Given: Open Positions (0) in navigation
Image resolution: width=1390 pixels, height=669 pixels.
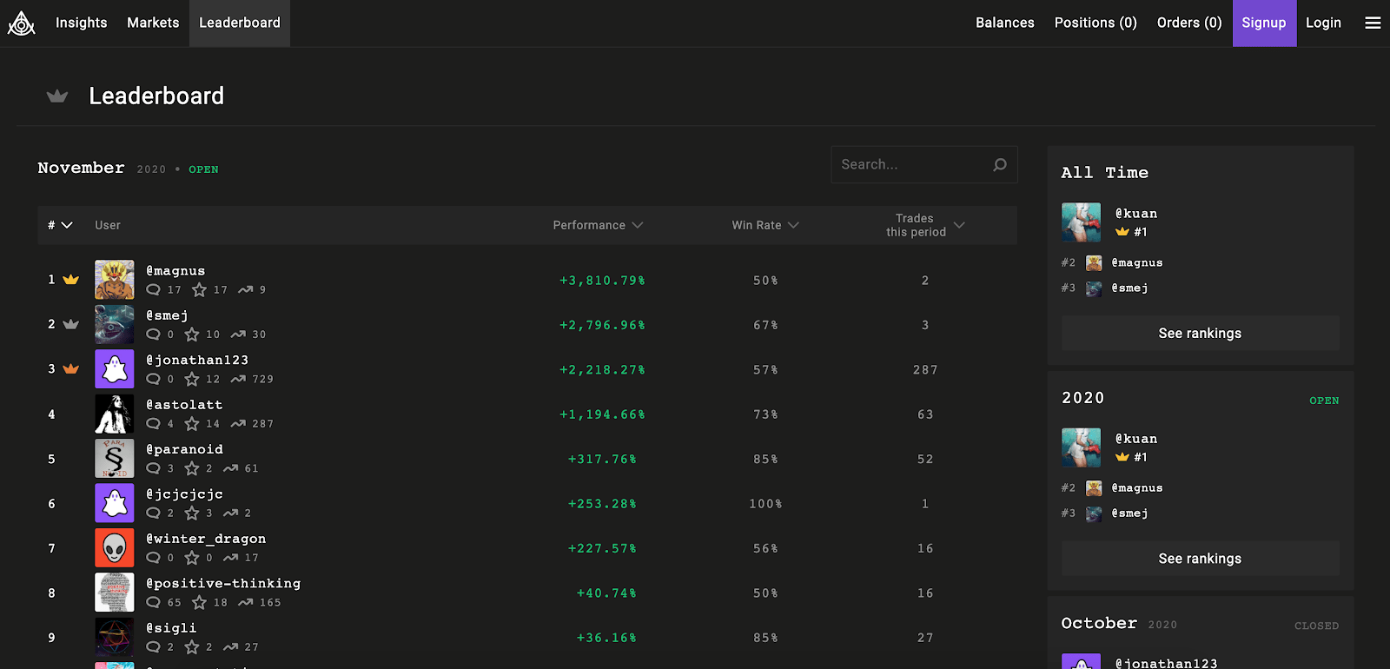Looking at the screenshot, I should click(1095, 23).
